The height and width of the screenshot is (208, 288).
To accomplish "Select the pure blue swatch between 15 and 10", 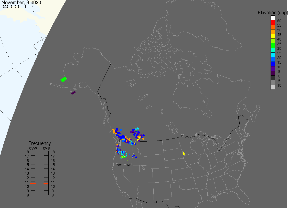I will coord(273,64).
